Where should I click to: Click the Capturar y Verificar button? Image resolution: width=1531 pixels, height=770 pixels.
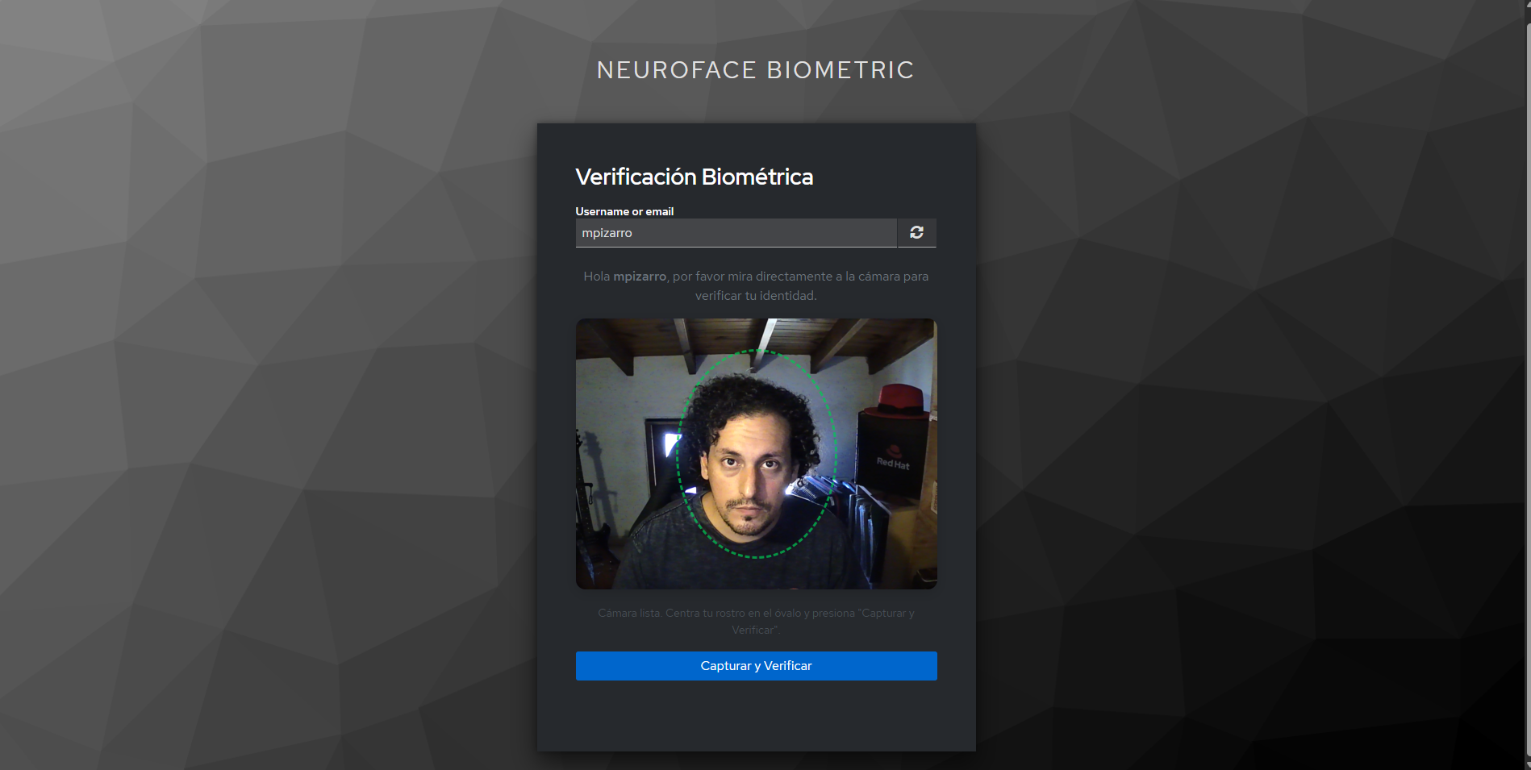(755, 666)
